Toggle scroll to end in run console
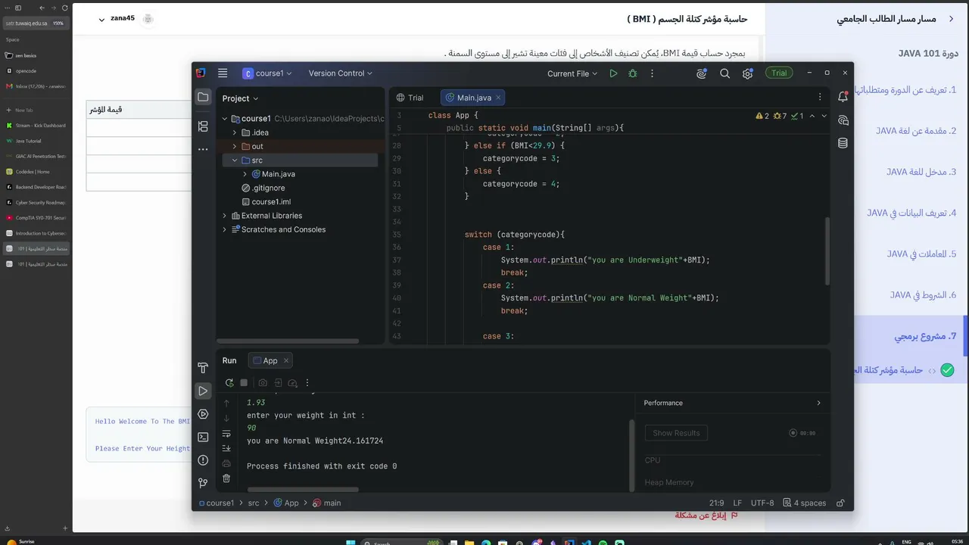The width and height of the screenshot is (969, 545). (x=226, y=448)
